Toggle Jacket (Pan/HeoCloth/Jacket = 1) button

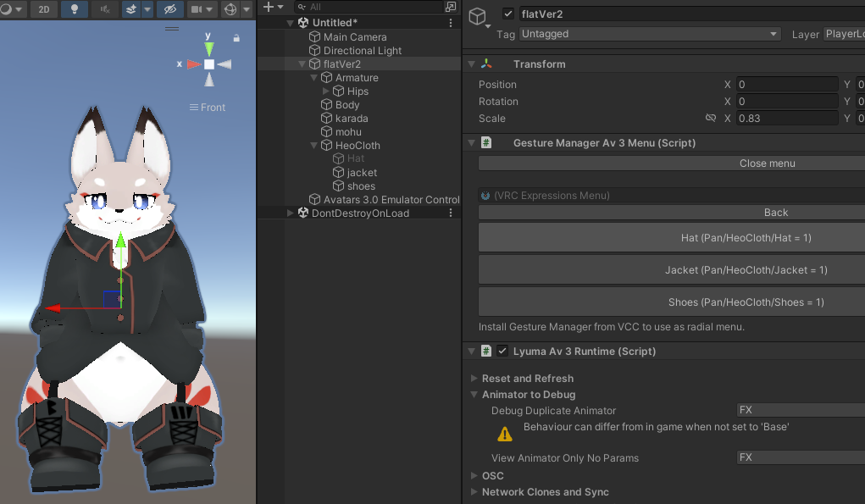(x=671, y=269)
